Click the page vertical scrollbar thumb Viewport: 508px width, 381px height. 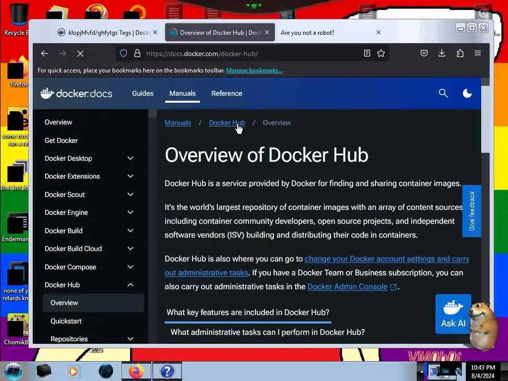click(x=485, y=119)
